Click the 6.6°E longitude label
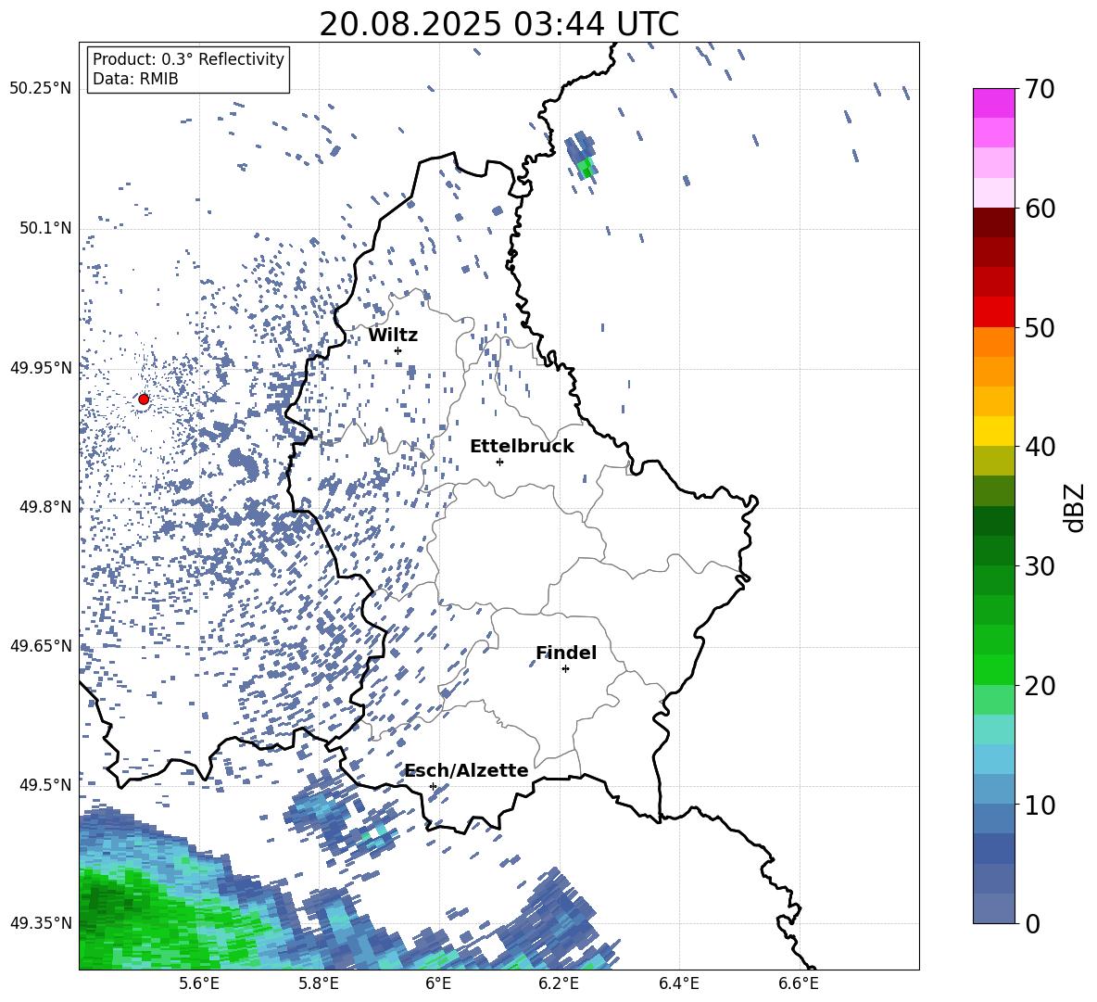Screen dimensions: 1097x1002 tap(799, 983)
